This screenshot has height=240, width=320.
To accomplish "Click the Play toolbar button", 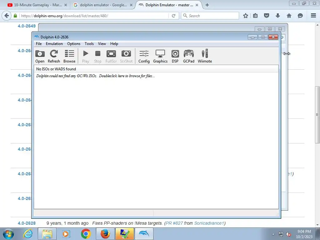I will tap(86, 56).
